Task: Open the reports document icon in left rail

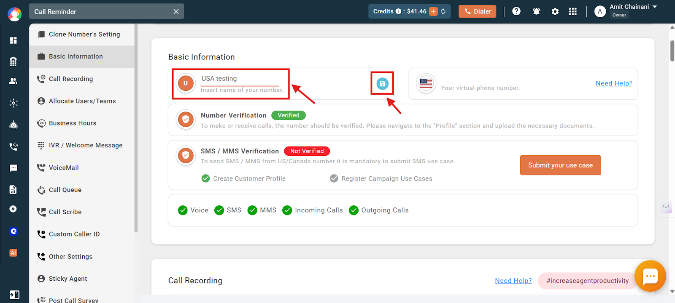Action: tap(13, 189)
